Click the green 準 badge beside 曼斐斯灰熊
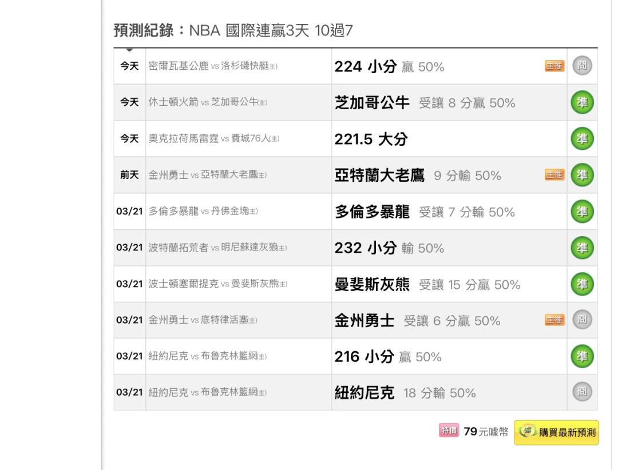 point(582,284)
